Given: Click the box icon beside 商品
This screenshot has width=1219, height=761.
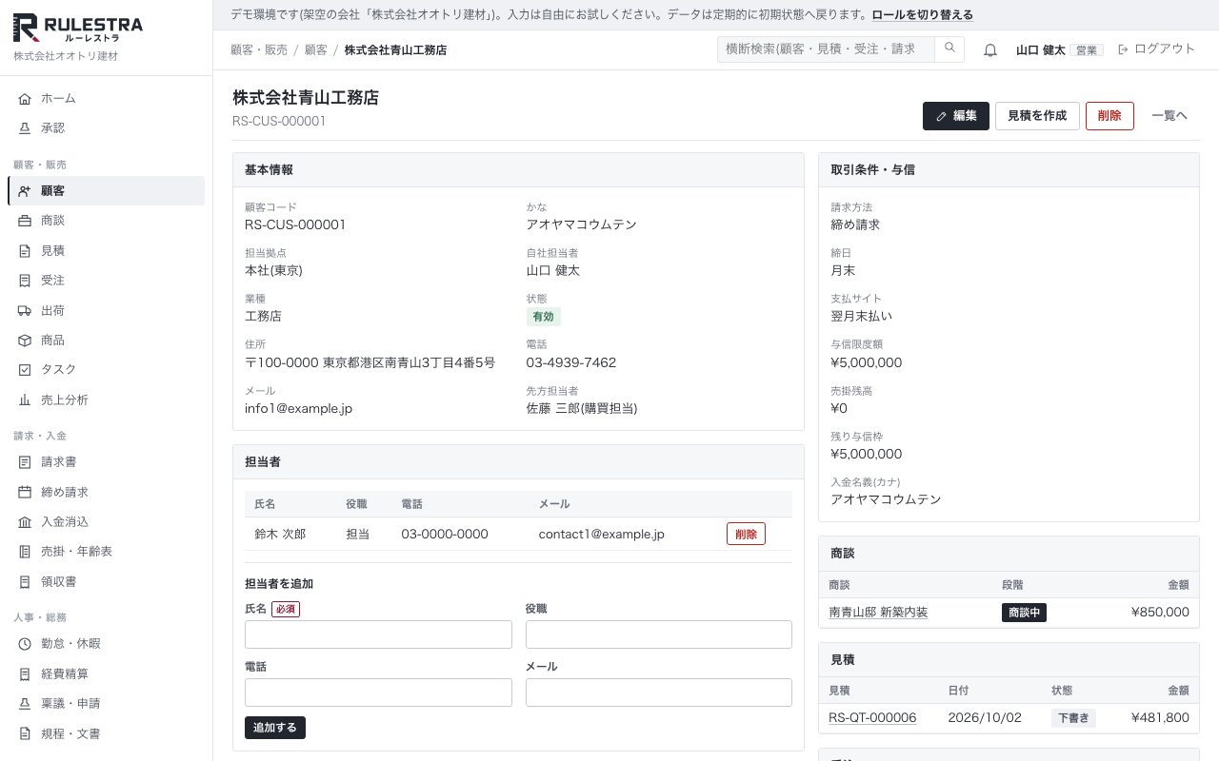Looking at the screenshot, I should tap(25, 341).
